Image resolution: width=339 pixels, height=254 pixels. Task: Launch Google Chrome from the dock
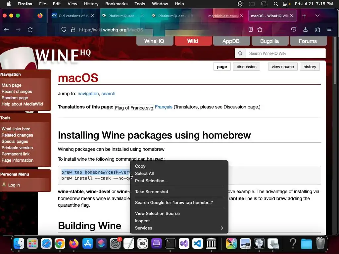[60, 243]
